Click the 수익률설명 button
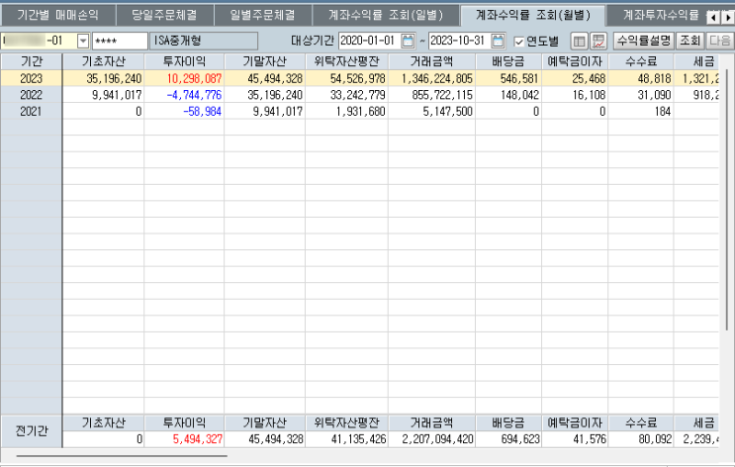The width and height of the screenshot is (735, 467). (644, 41)
